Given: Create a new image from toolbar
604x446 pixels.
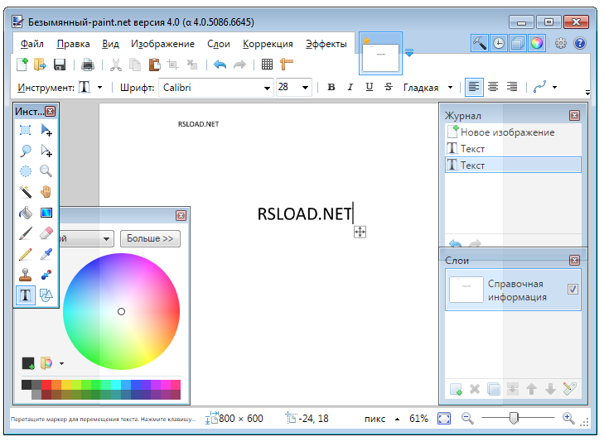Looking at the screenshot, I should click(x=22, y=65).
